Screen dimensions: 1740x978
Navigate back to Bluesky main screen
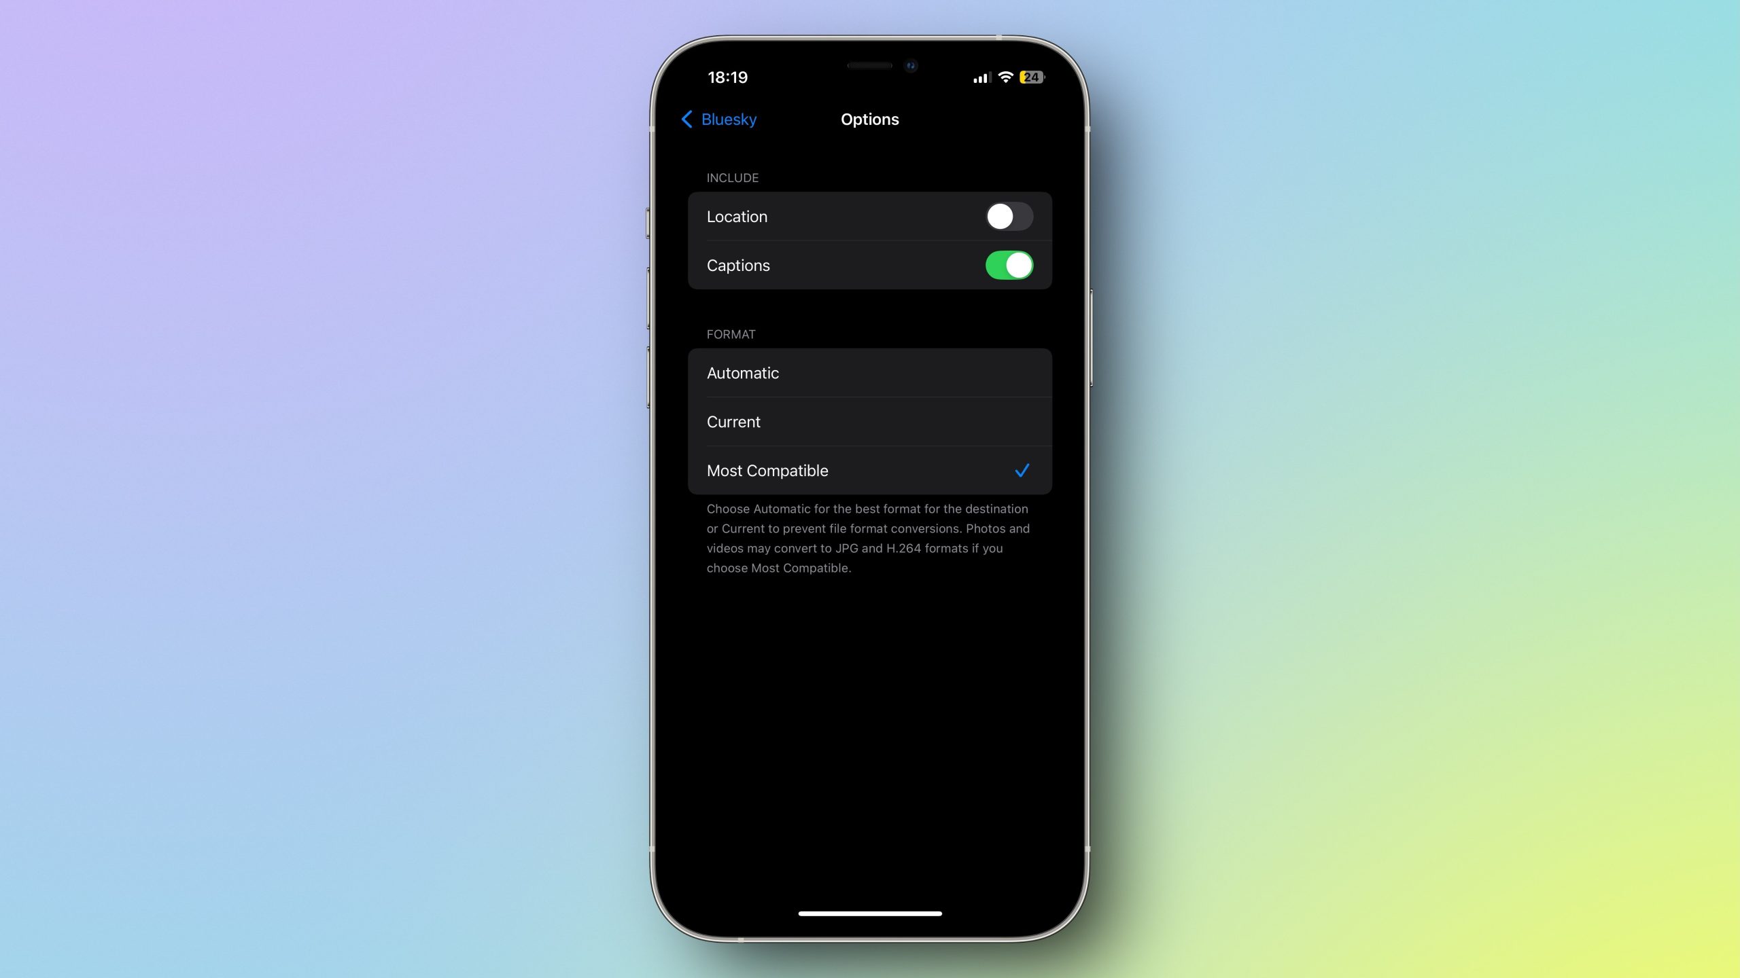pyautogui.click(x=718, y=118)
